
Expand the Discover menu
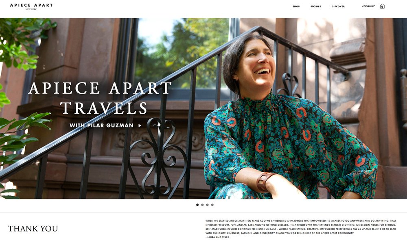[x=338, y=6]
